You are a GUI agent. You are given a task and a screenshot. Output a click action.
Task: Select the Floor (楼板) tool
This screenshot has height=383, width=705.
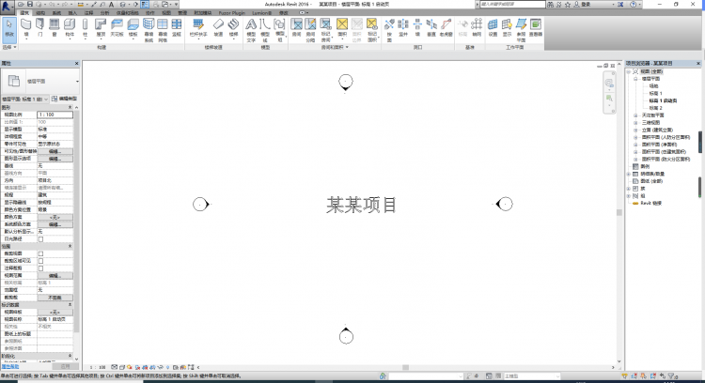click(133, 28)
